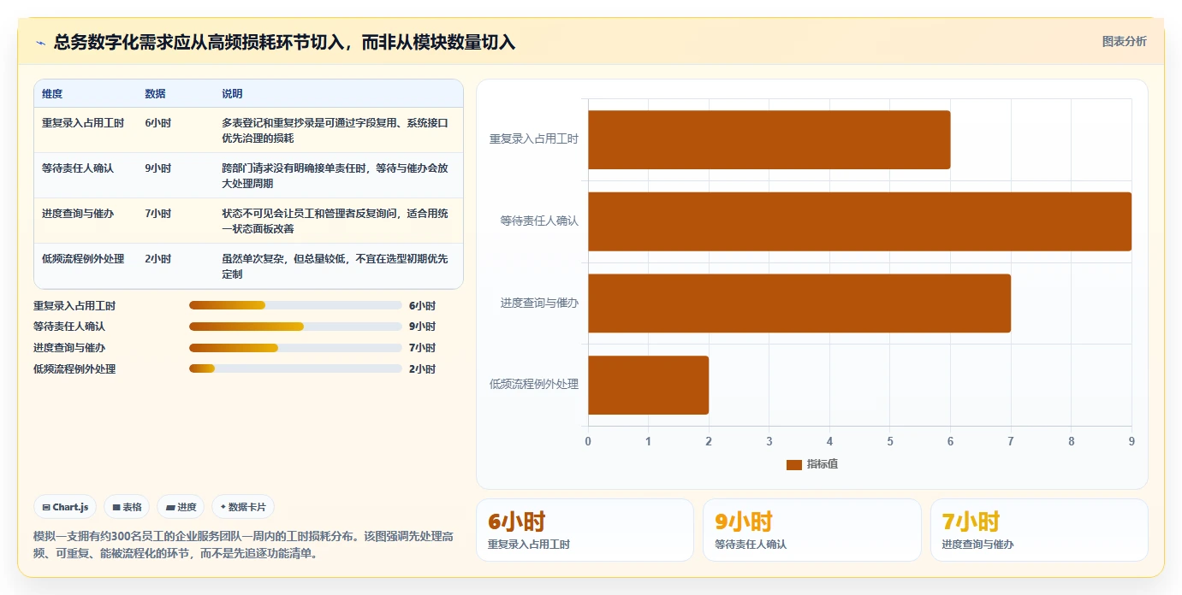
Task: Click the 7小时 value in the table
Action: 157,214
